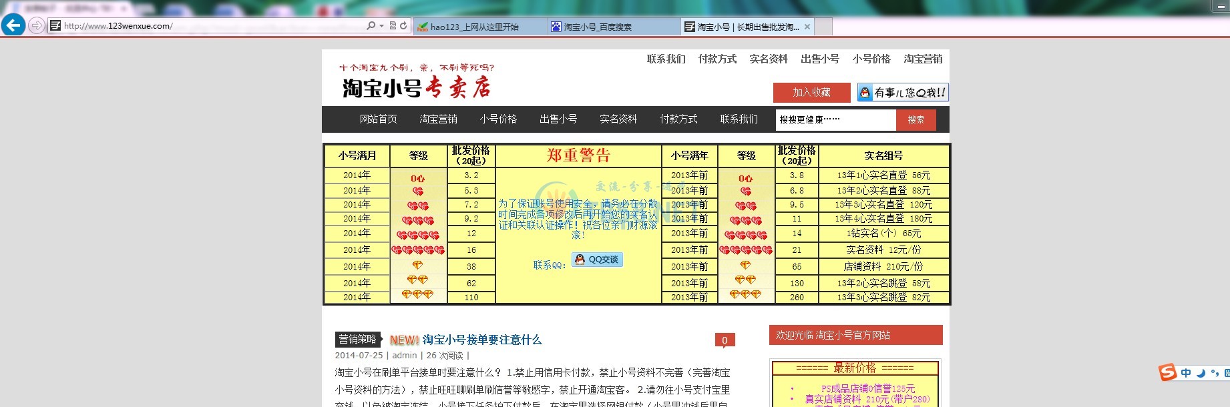Click the 5.3 price cell
The image size is (1230, 407).
(x=471, y=191)
